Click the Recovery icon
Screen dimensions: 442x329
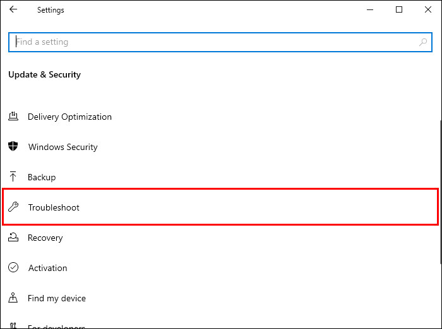(13, 238)
